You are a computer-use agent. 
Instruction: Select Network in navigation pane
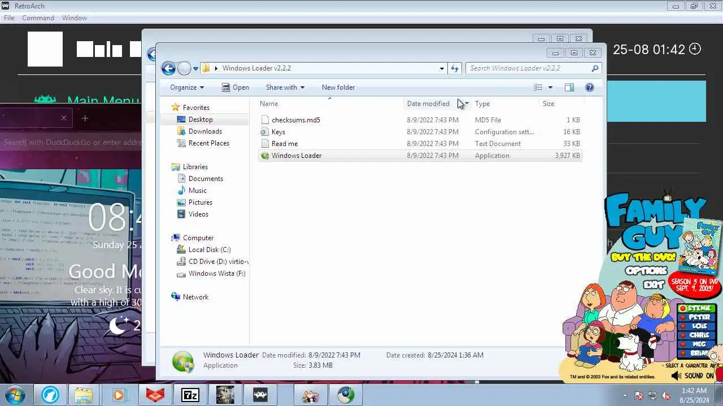(195, 297)
